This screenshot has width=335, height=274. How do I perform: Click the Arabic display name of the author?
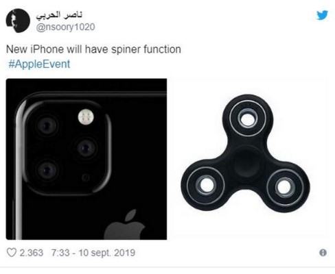(60, 15)
